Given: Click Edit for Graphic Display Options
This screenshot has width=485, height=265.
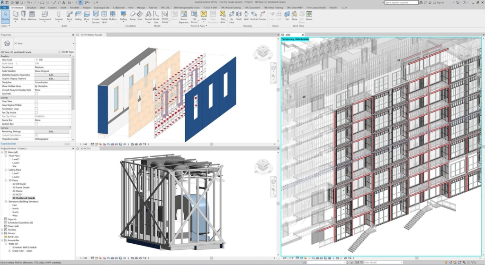Looking at the screenshot, I should 52,79.
